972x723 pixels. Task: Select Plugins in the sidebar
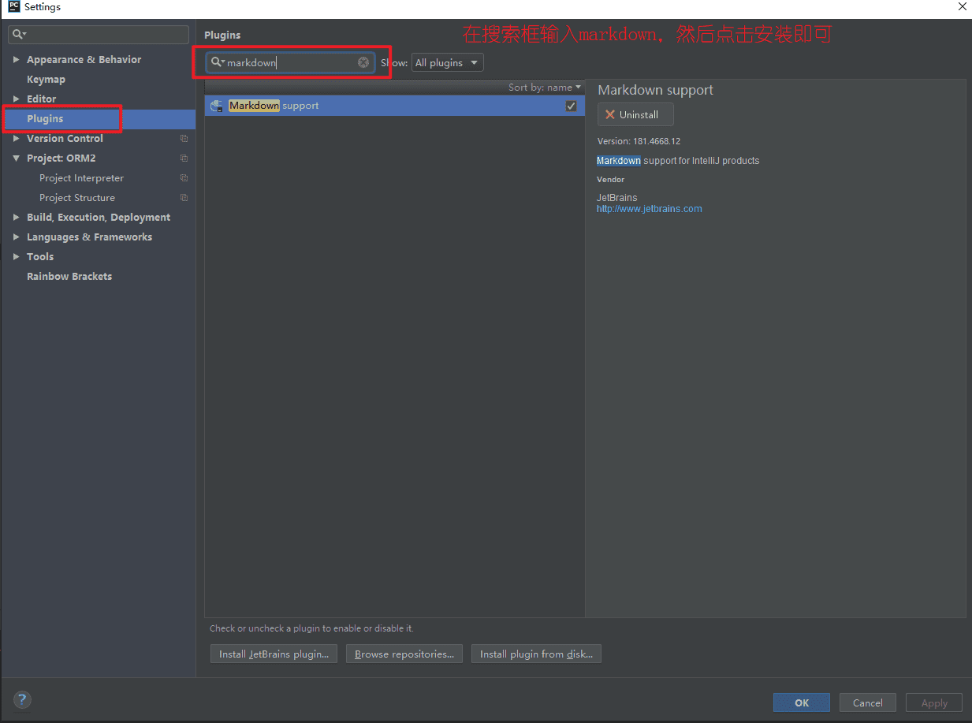pos(45,119)
